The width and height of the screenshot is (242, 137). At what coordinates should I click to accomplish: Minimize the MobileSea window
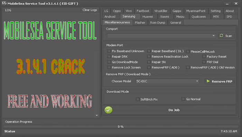pos(227,3)
